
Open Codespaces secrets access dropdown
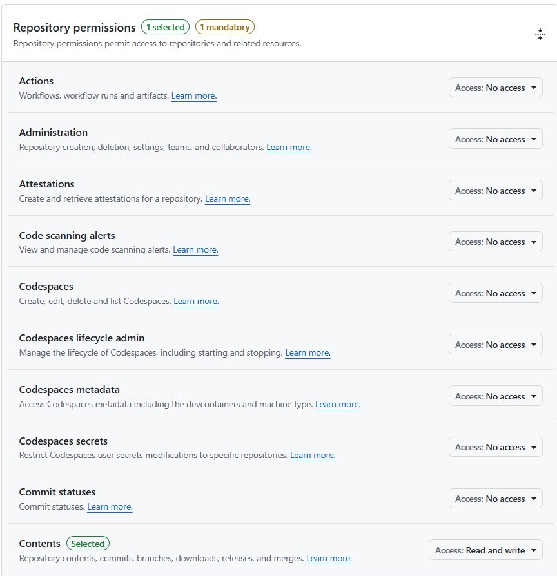point(495,446)
